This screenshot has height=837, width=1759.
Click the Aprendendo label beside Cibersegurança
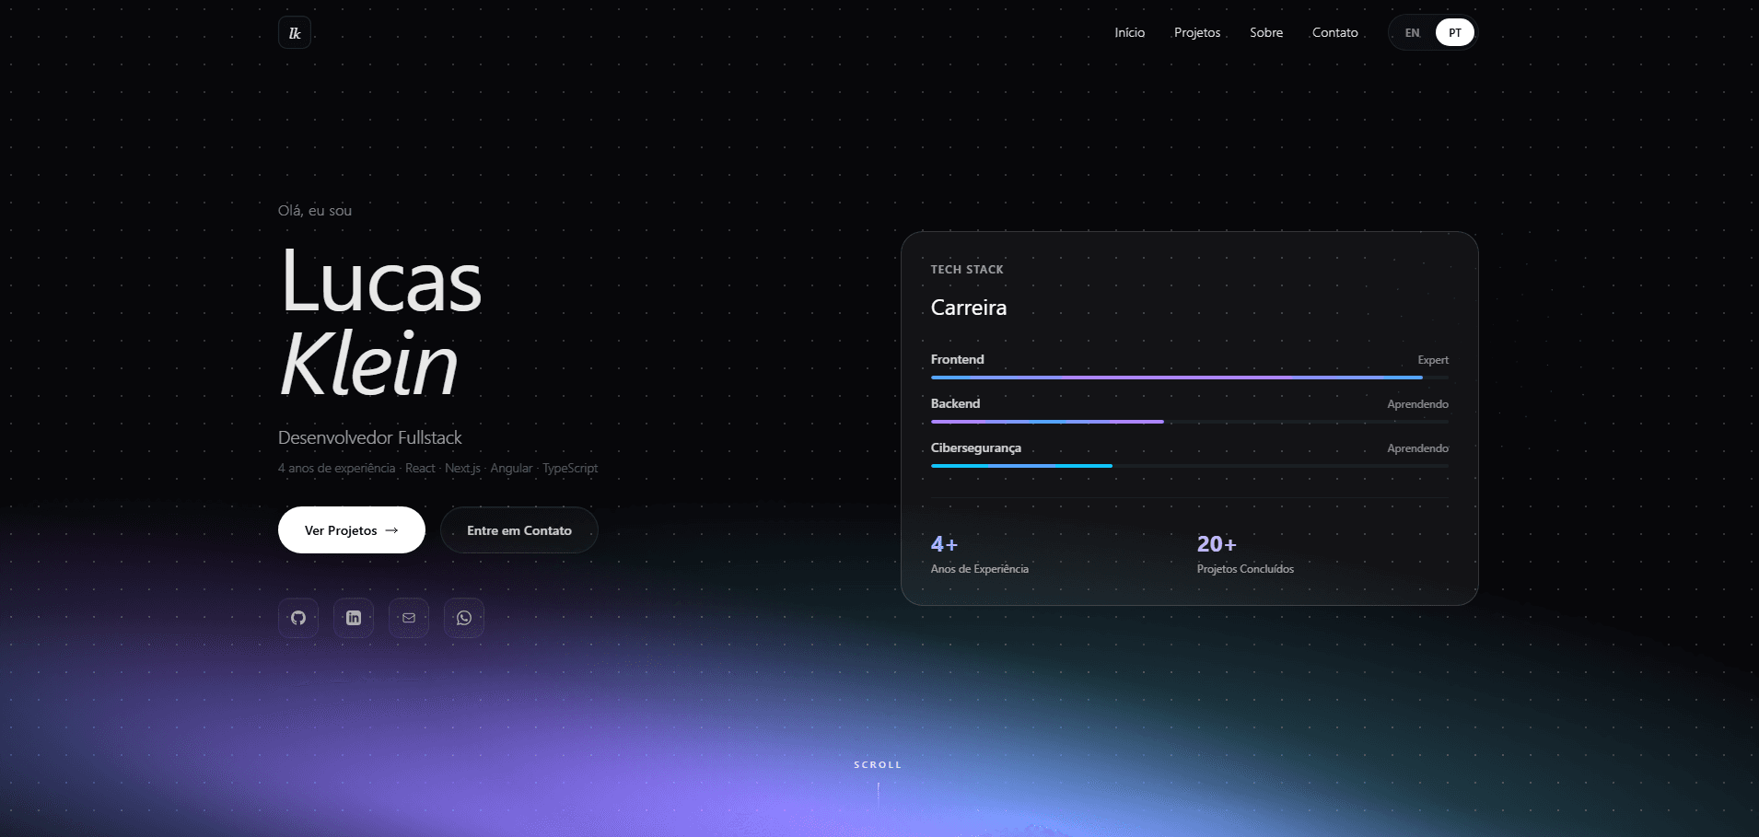1418,448
